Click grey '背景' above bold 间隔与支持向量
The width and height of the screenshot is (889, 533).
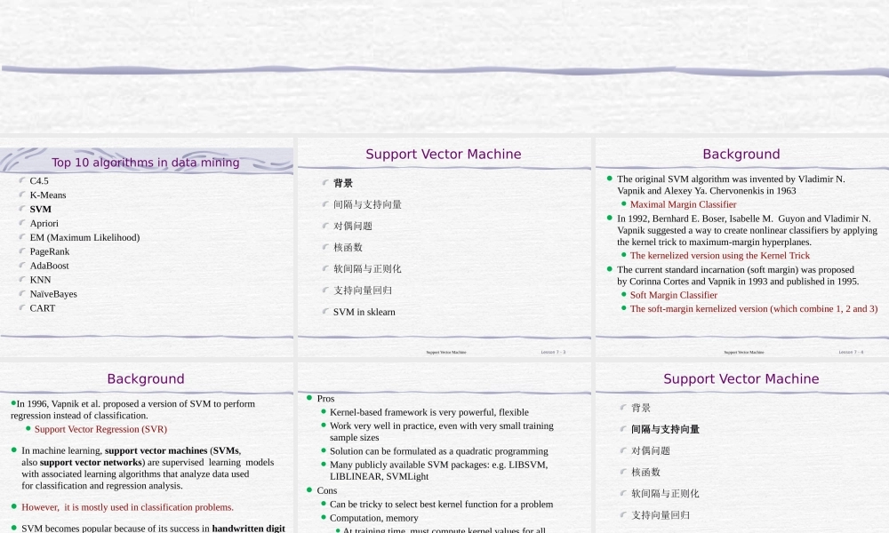(641, 408)
